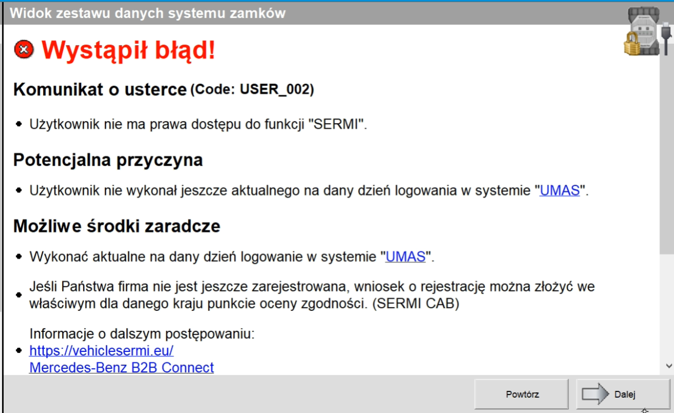
Task: Click the 'Widok zestawu danych systemu zamków' title
Action: 148,13
